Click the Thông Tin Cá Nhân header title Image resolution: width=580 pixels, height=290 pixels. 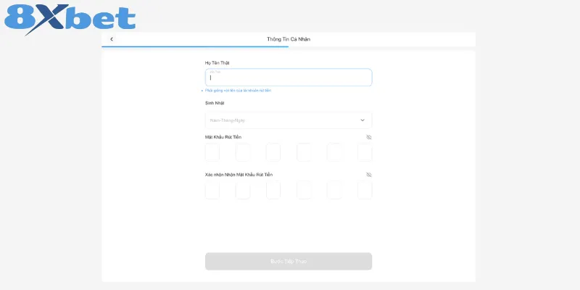pos(289,39)
